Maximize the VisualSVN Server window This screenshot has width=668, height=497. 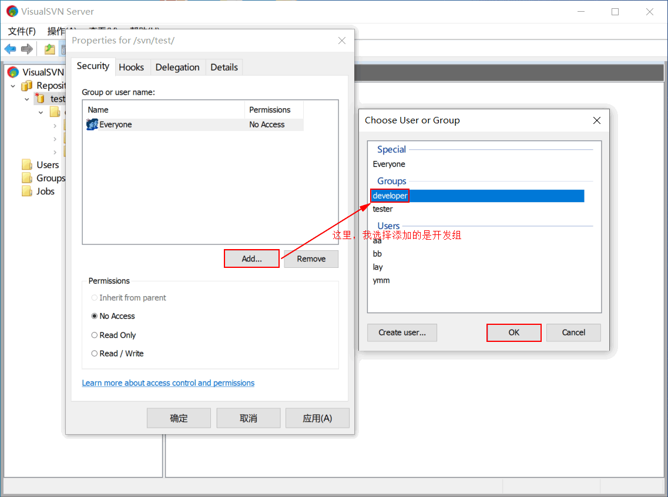tap(615, 12)
